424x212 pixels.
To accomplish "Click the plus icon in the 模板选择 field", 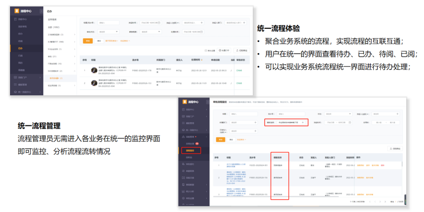I will (x=303, y=123).
